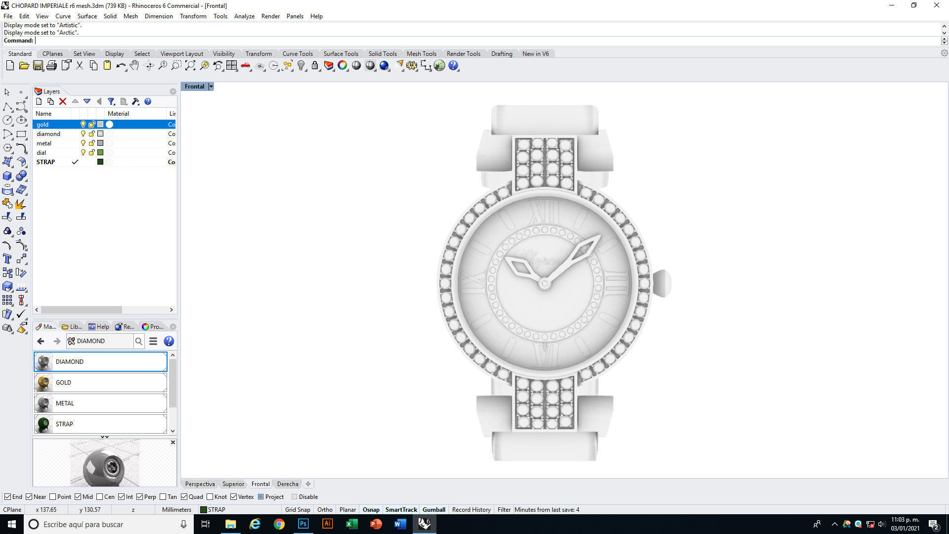This screenshot has width=949, height=534.
Task: Click the layer Tools hammer icon
Action: (135, 101)
